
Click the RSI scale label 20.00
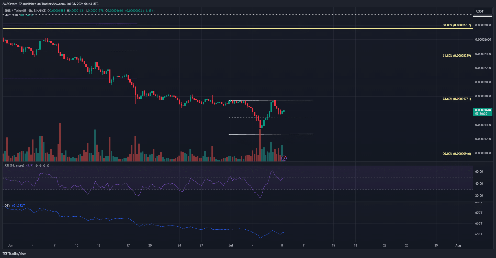(x=479, y=196)
